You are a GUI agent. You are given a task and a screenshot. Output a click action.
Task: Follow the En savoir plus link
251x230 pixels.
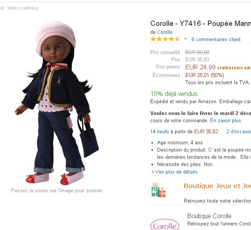click(x=226, y=120)
